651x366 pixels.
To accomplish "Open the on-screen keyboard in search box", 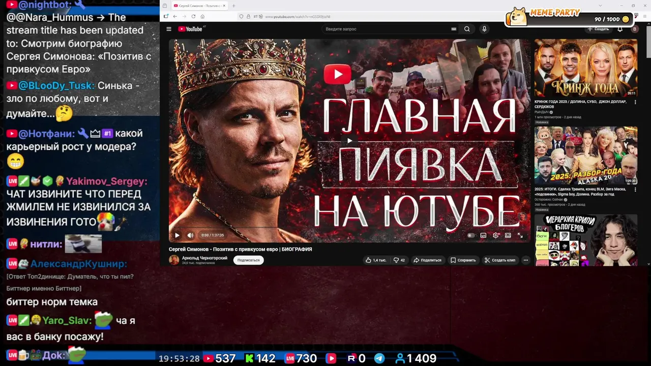I will [454, 29].
